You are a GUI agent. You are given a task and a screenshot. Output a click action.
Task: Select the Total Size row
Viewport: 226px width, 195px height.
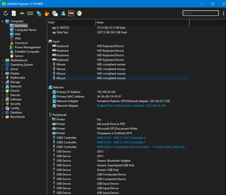(x=120, y=32)
